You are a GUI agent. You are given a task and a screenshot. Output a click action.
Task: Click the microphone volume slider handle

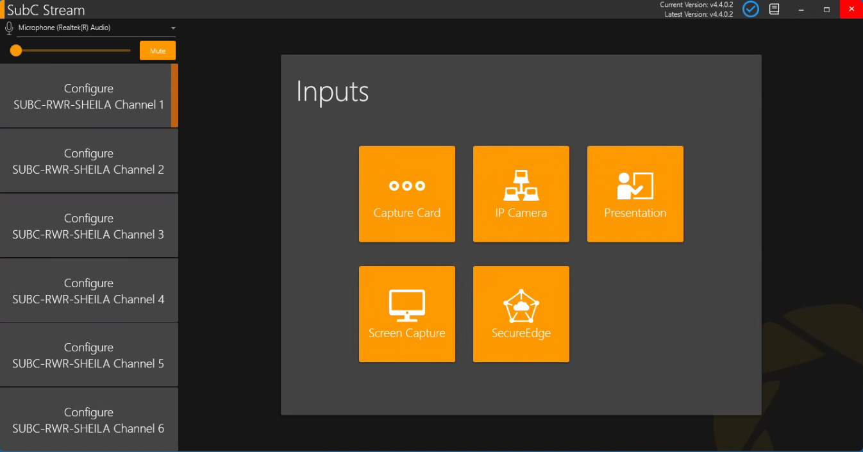(x=16, y=50)
